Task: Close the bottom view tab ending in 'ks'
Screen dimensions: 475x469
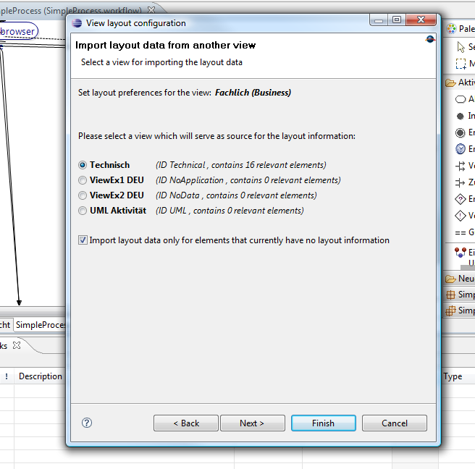Action: coord(17,345)
